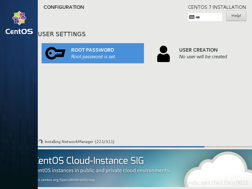Viewport: 252px width, 189px height.
Task: Click the user silhouette icon
Action: coord(163,54)
